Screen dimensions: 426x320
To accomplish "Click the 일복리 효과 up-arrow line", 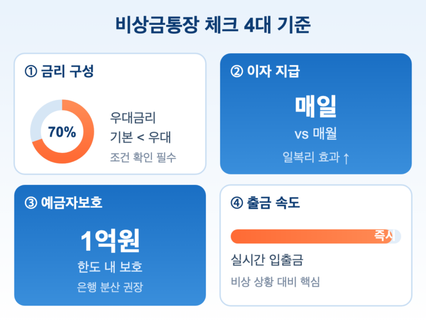I will point(316,157).
